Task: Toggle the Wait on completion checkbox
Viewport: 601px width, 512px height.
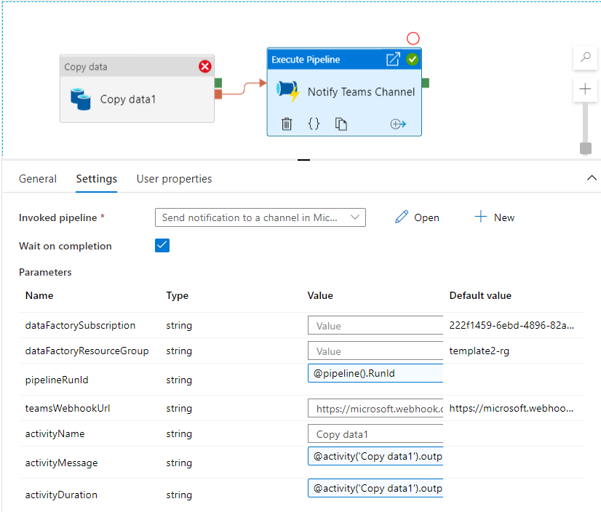Action: point(162,245)
